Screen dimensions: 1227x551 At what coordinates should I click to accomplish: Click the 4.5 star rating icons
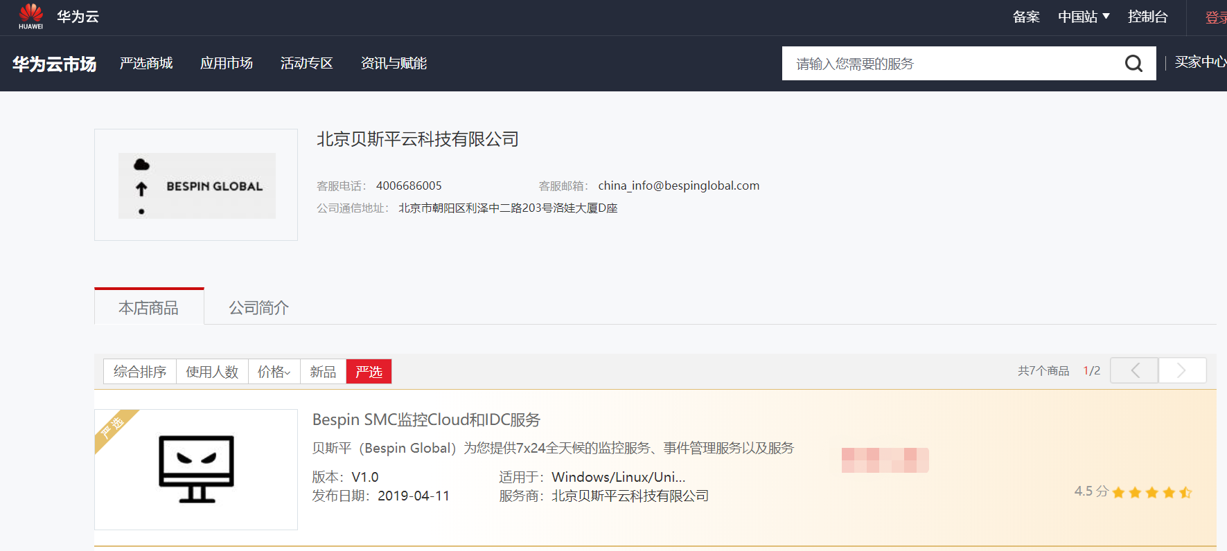tap(1151, 492)
